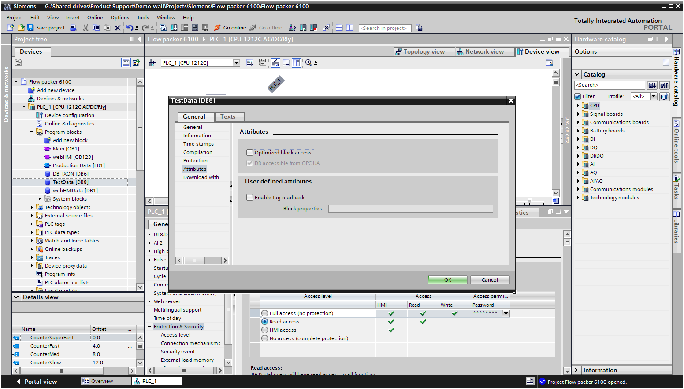
Task: Open the Password row dropdown arrow
Action: [x=506, y=313]
